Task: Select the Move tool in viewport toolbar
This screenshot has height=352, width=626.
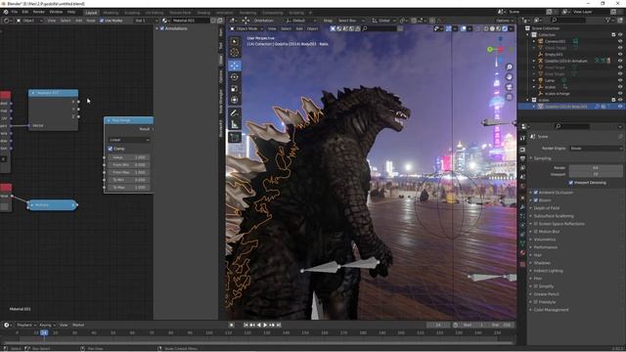Action: (x=235, y=66)
